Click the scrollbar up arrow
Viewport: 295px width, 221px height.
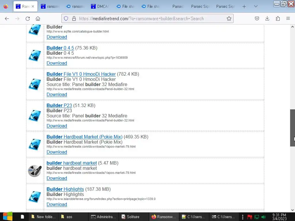tap(292, 27)
